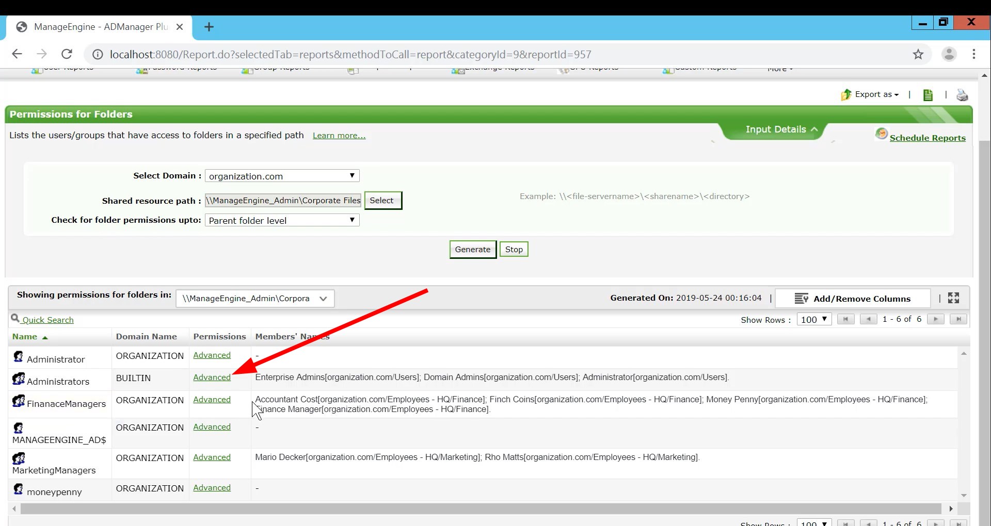Click the Schedule Reports clock icon
Screen dimensions: 991x526
click(x=882, y=134)
